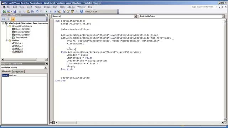Click the Reset stop icon

(55, 11)
